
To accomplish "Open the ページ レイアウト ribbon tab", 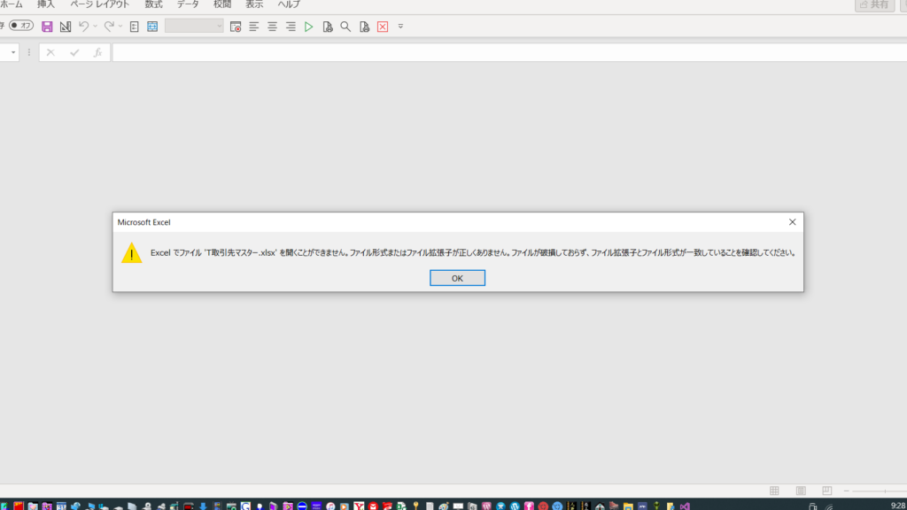I will (x=99, y=4).
